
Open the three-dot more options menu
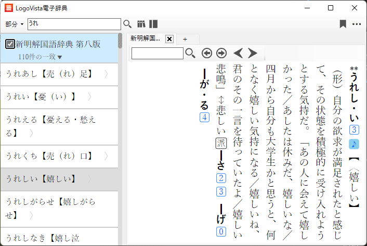click(357, 24)
